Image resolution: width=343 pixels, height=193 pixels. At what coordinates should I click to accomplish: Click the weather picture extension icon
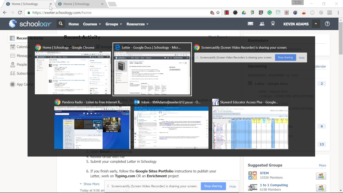click(x=278, y=13)
